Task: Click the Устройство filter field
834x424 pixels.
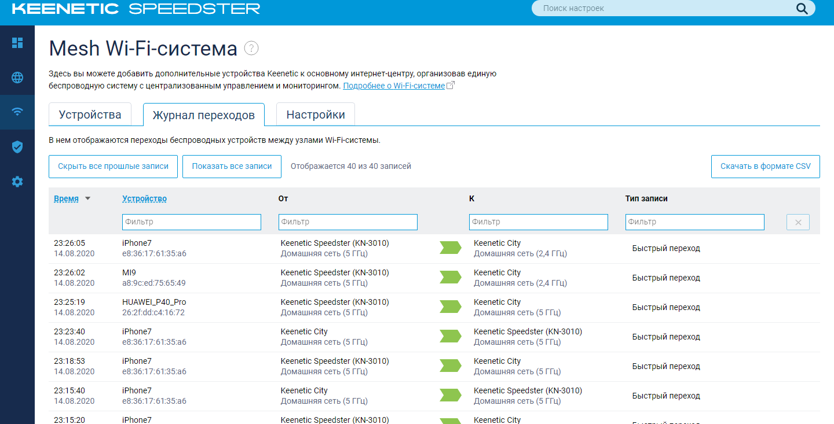Action: [191, 222]
